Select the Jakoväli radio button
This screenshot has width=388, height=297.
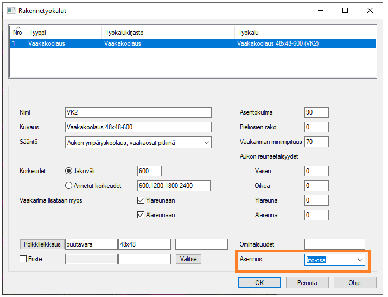(x=69, y=171)
